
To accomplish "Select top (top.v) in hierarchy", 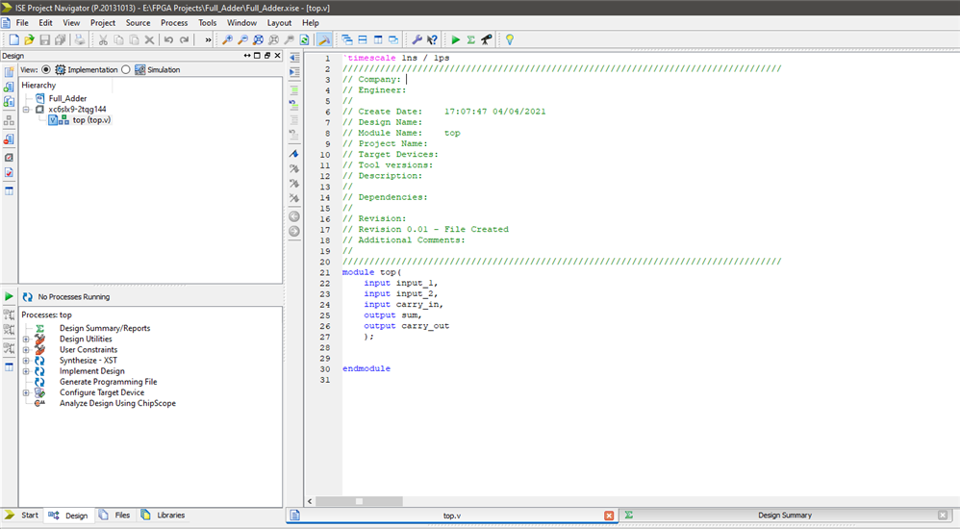I will pos(91,120).
